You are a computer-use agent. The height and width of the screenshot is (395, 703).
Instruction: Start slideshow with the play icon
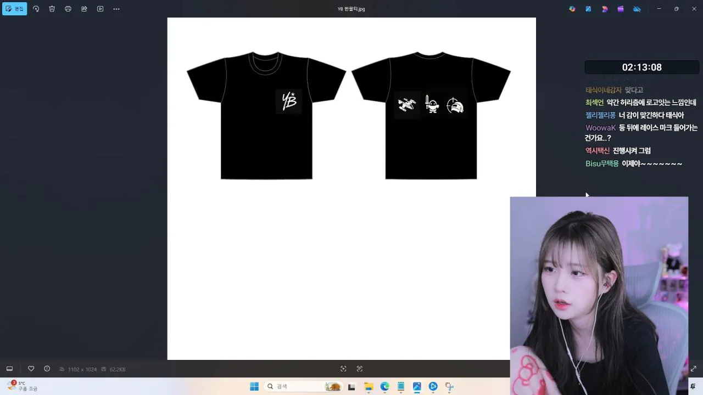coord(100,9)
